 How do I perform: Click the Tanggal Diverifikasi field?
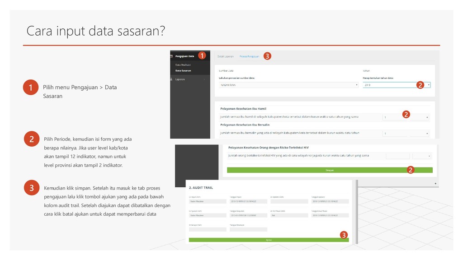point(330,215)
